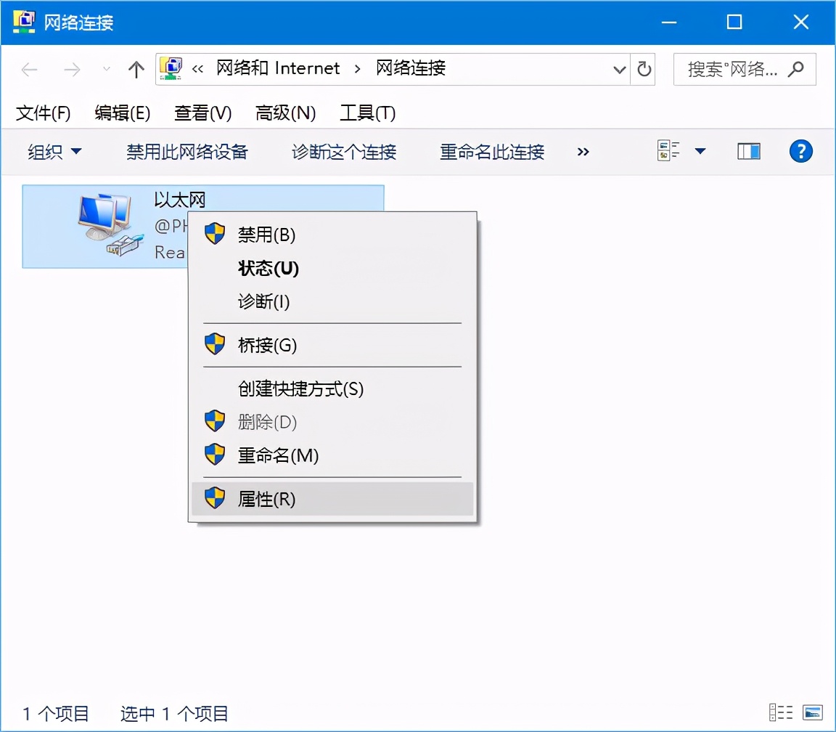Toggle the change view dropdown arrow on toolbar
Screen dimensions: 836x732
699,151
